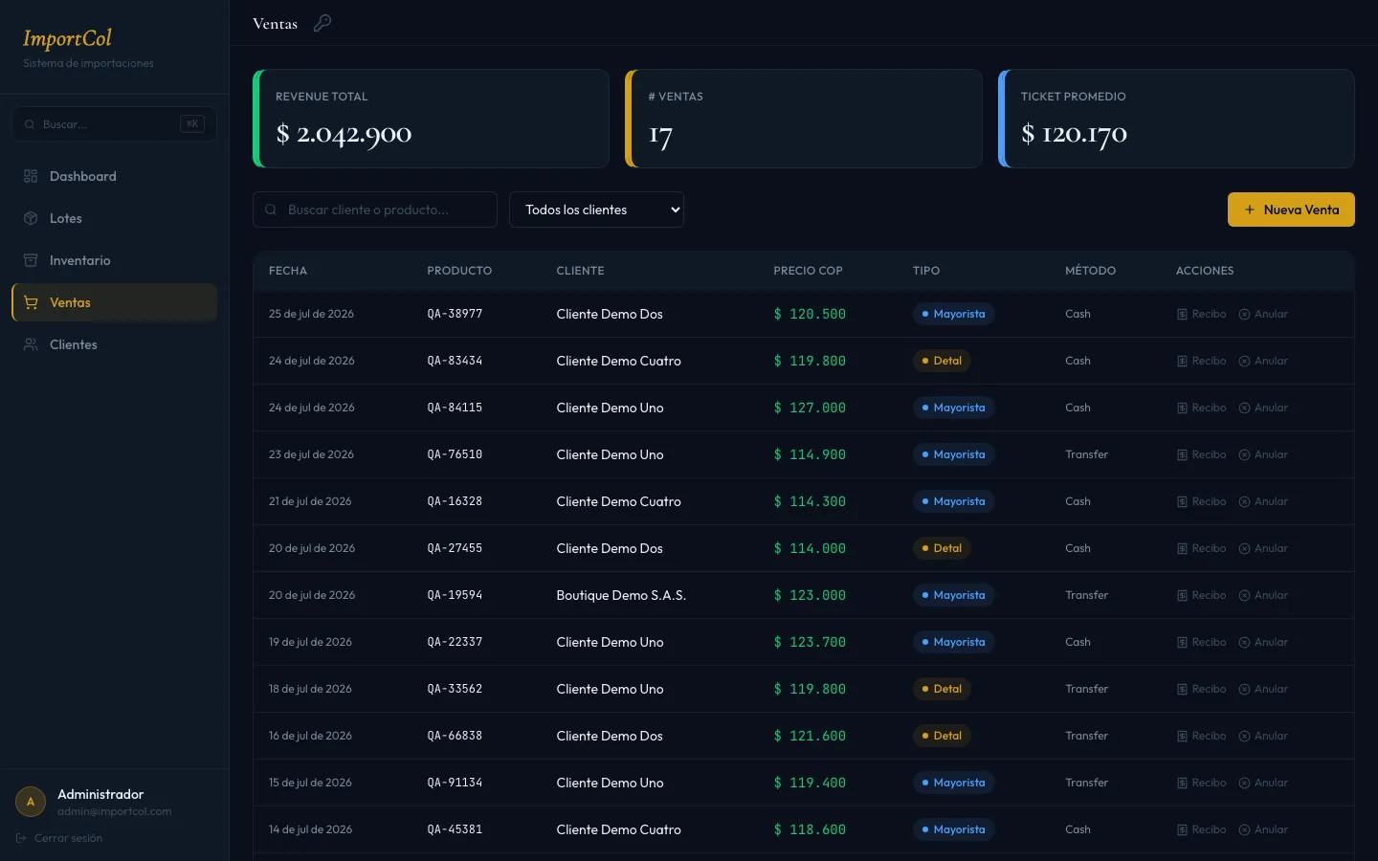1378x861 pixels.
Task: Click Transfer method in QA-91134 row
Action: [x=1086, y=783]
